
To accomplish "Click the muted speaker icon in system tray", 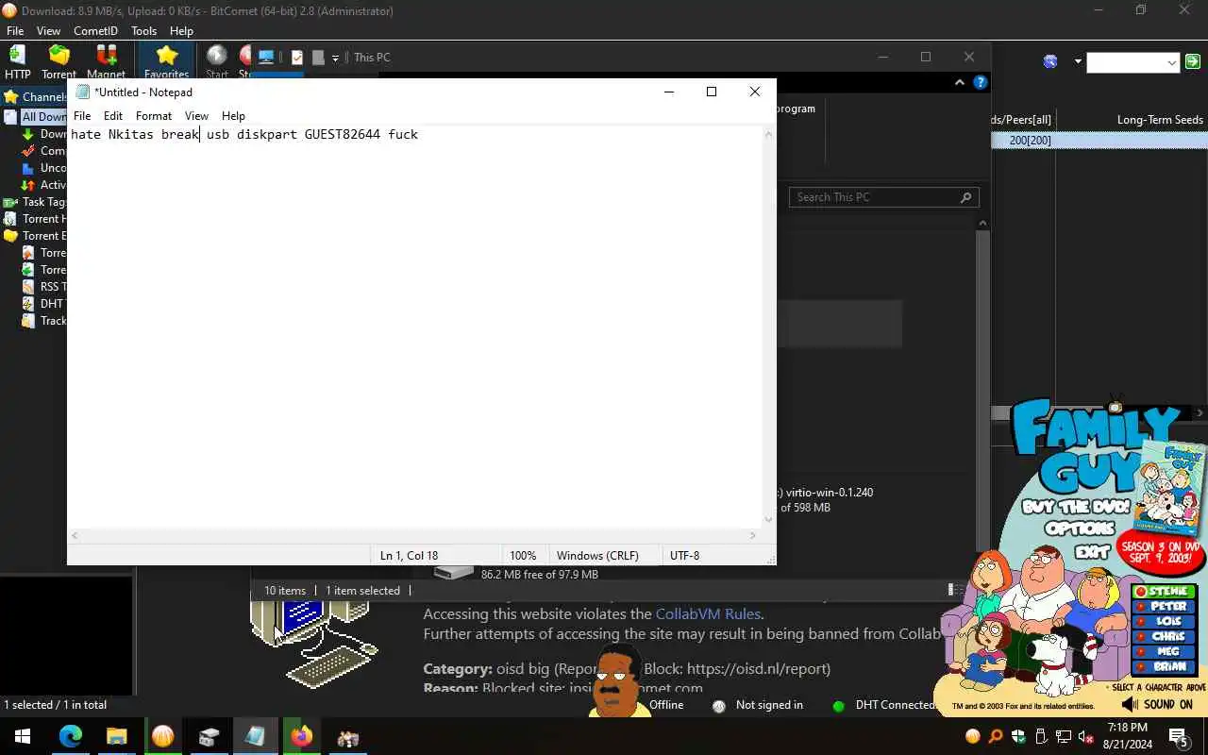I will (1086, 737).
